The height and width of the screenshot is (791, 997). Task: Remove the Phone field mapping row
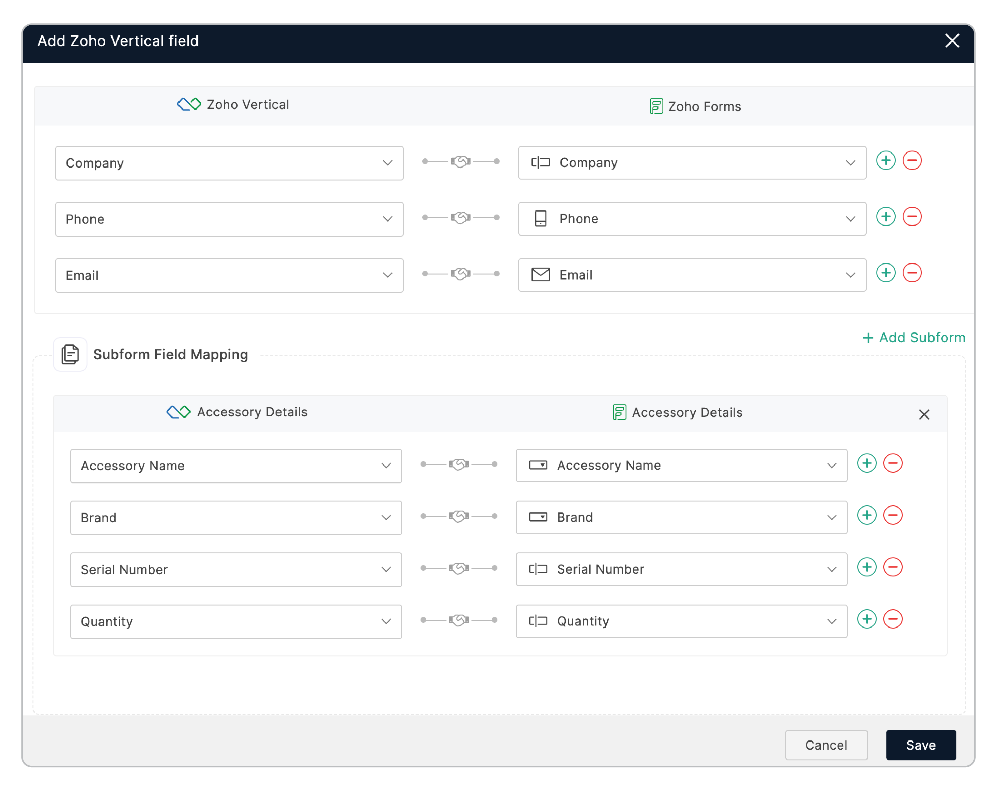pyautogui.click(x=912, y=216)
